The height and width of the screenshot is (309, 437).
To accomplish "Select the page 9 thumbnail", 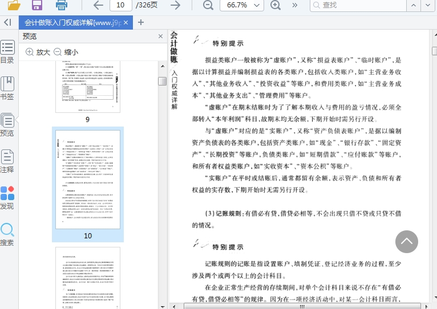I will click(87, 86).
